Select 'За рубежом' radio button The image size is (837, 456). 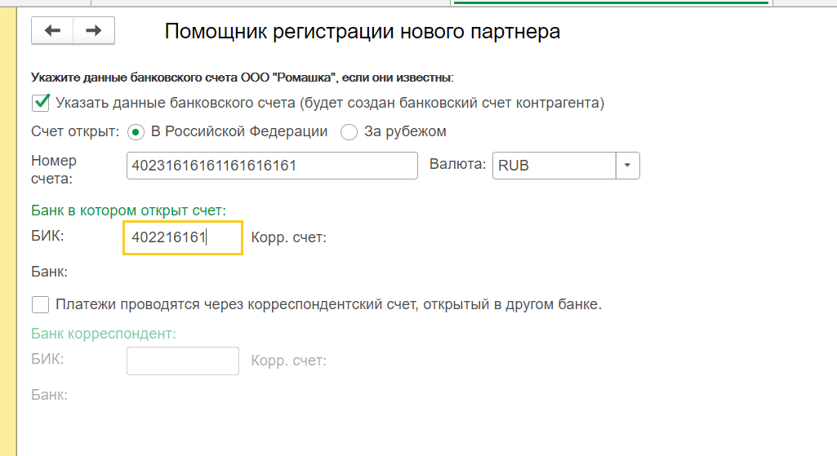click(x=349, y=132)
